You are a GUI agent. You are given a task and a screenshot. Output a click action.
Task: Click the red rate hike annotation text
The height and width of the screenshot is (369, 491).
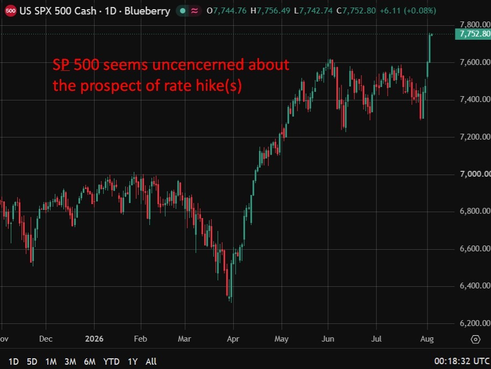point(171,75)
